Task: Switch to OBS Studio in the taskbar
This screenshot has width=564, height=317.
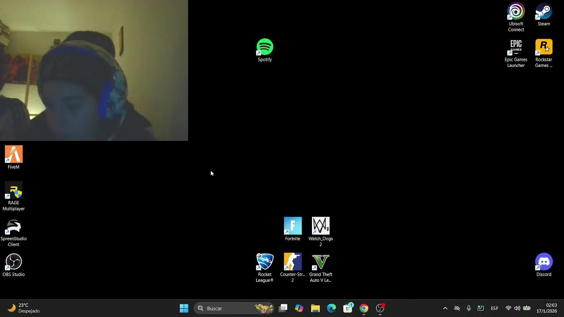Action: click(x=380, y=308)
